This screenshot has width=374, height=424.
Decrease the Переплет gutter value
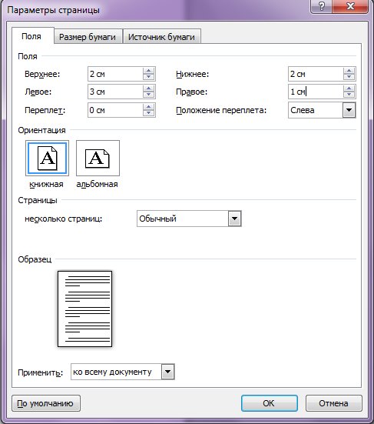pos(148,113)
